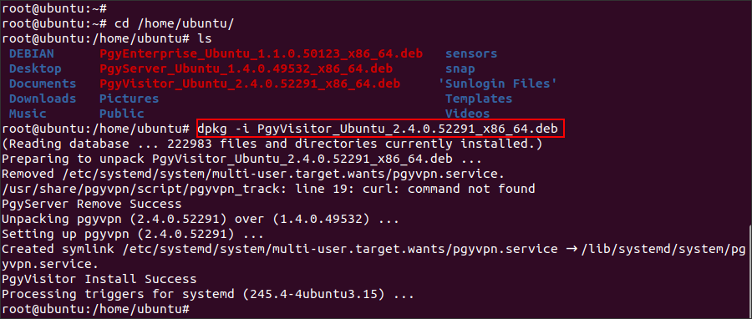Select the Public directory entry
752x319 pixels.
click(122, 114)
